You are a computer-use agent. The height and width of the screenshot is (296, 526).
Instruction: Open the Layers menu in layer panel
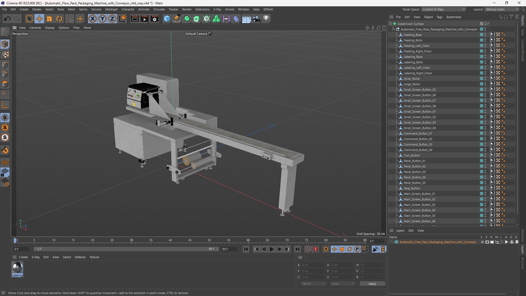pos(400,230)
